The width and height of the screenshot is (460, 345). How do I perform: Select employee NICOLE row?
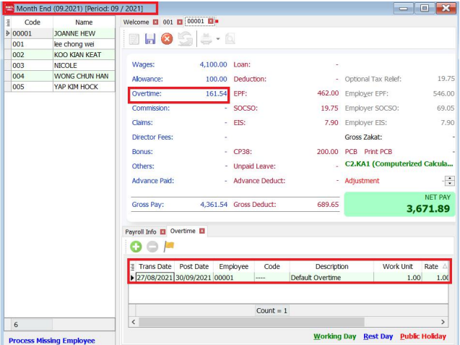(x=60, y=65)
